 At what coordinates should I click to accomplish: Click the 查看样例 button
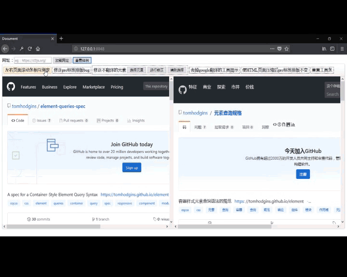82,60
